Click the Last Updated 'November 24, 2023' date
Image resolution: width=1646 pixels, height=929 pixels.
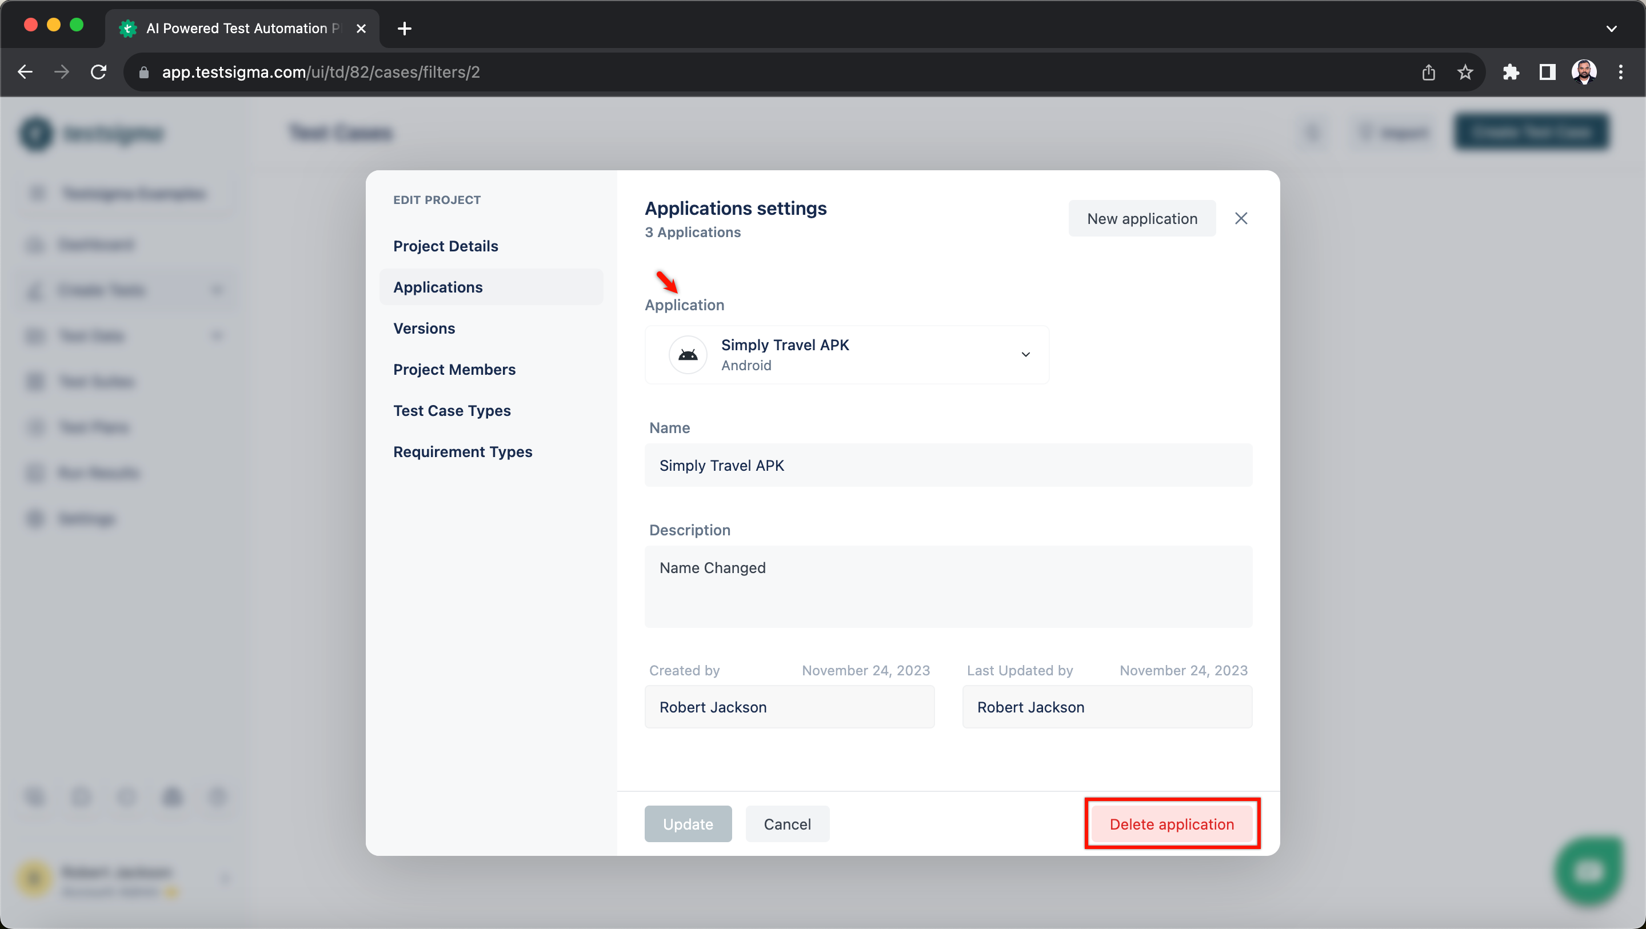click(x=1184, y=670)
